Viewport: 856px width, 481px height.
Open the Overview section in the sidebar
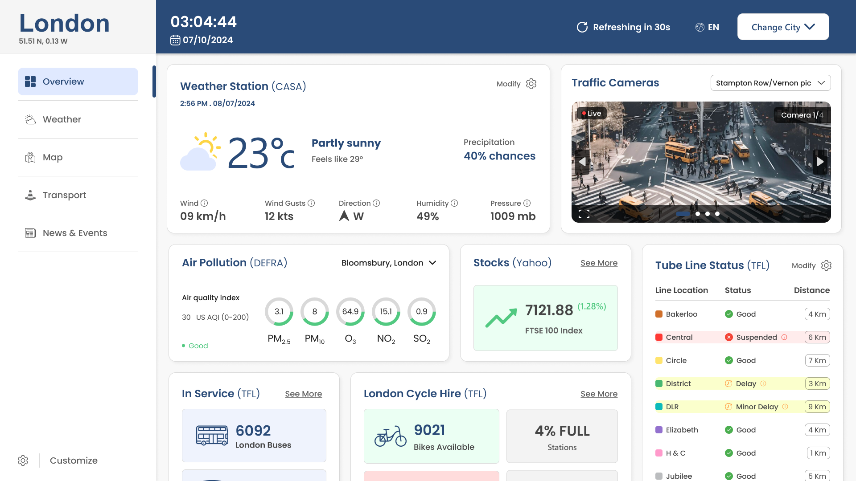pyautogui.click(x=63, y=81)
